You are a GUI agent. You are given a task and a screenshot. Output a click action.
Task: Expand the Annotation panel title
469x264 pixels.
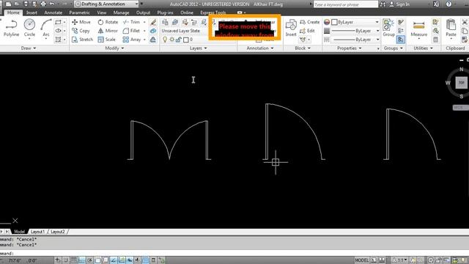259,48
